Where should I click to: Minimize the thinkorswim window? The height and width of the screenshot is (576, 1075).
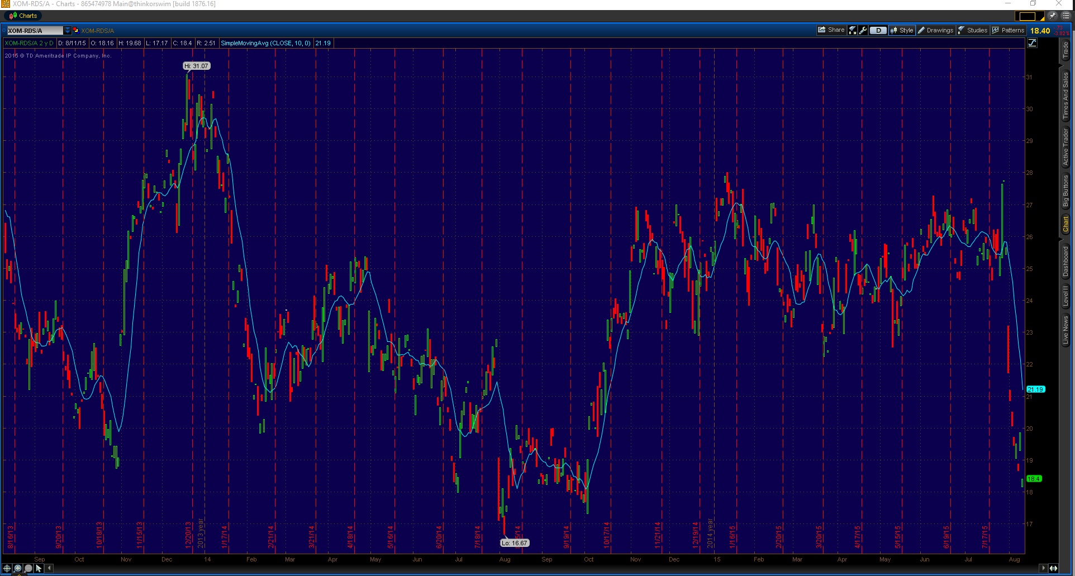pos(1008,4)
